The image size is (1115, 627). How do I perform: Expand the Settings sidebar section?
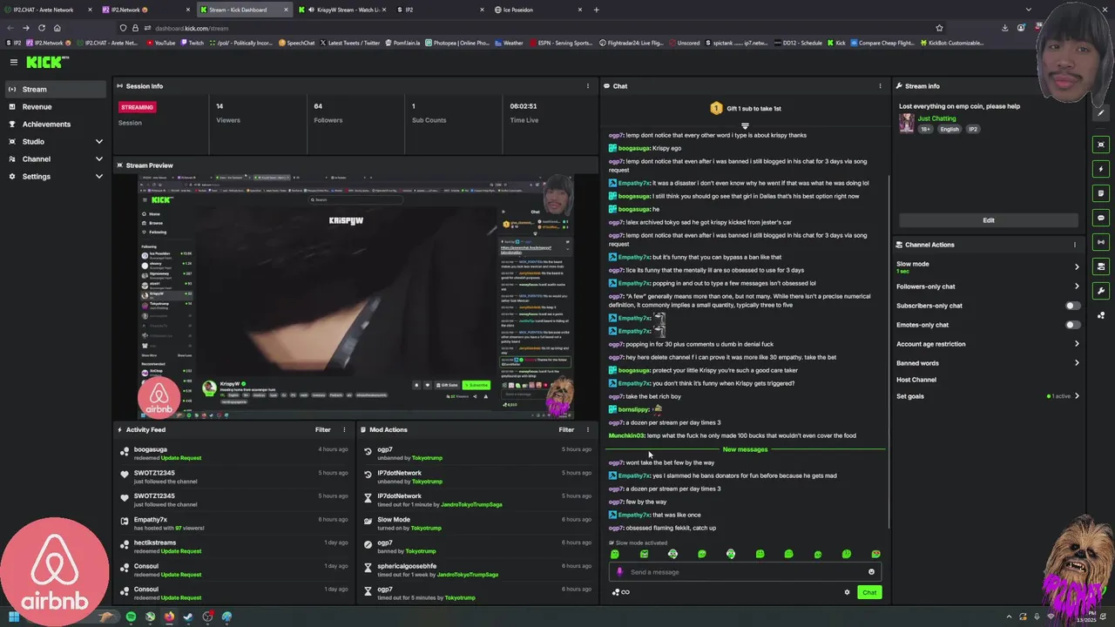[x=56, y=176]
